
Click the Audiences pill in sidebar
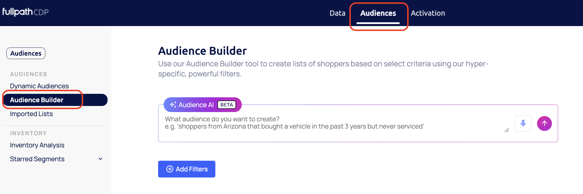coord(26,53)
